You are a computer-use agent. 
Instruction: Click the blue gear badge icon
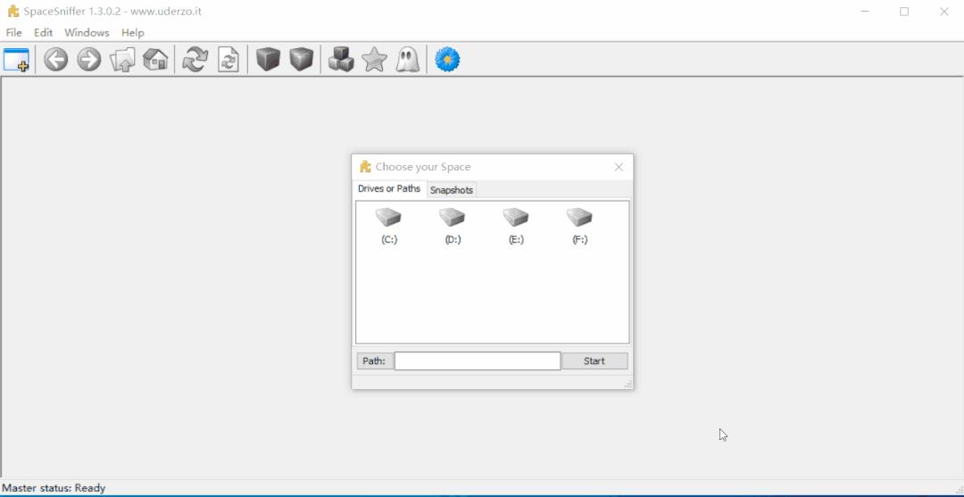click(447, 60)
